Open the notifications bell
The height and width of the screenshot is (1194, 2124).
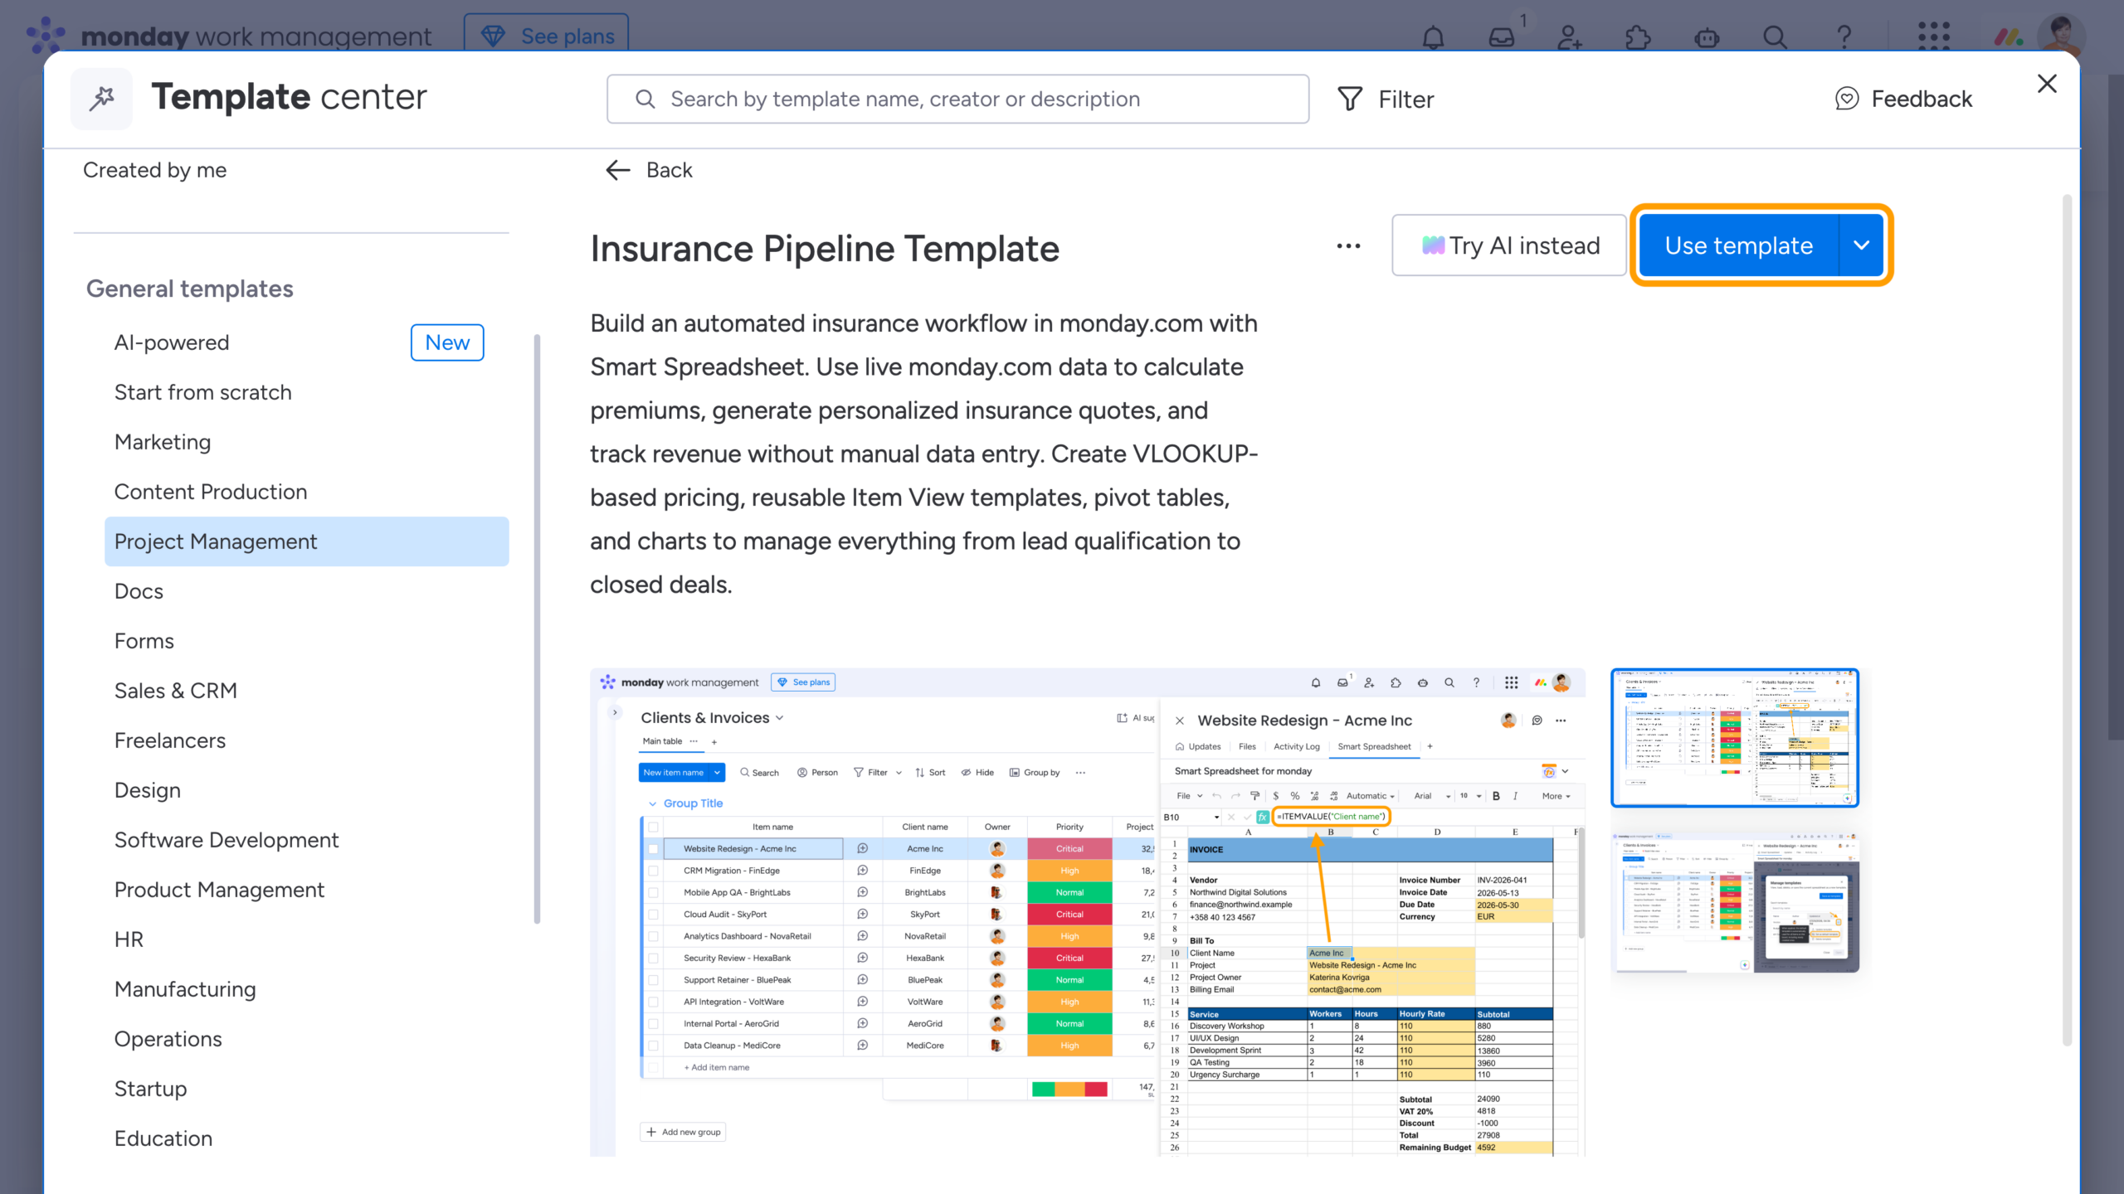click(x=1433, y=36)
